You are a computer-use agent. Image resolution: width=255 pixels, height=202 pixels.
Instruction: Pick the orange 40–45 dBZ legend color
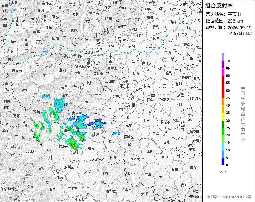click(223, 102)
